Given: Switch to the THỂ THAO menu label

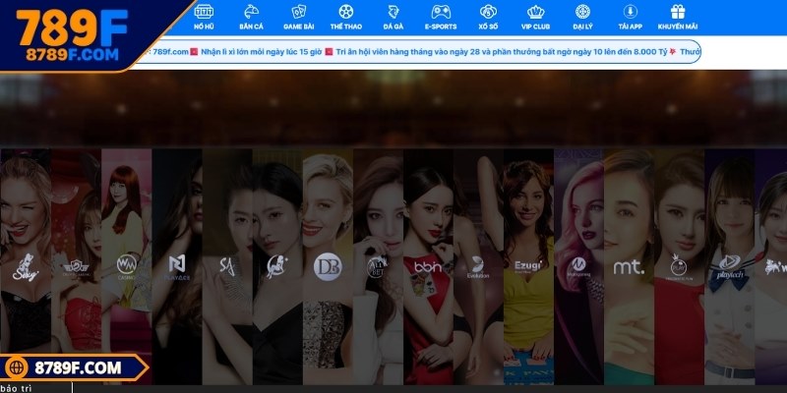Looking at the screenshot, I should click(x=346, y=27).
